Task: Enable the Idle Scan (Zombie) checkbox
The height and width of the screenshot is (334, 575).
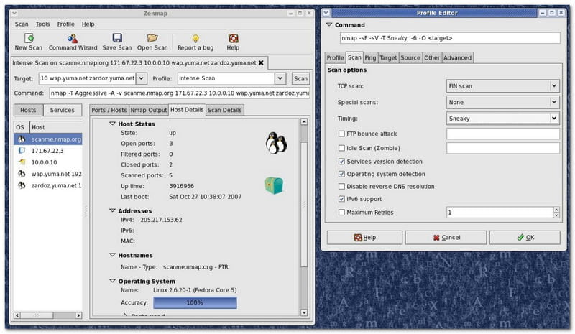Action: [341, 148]
